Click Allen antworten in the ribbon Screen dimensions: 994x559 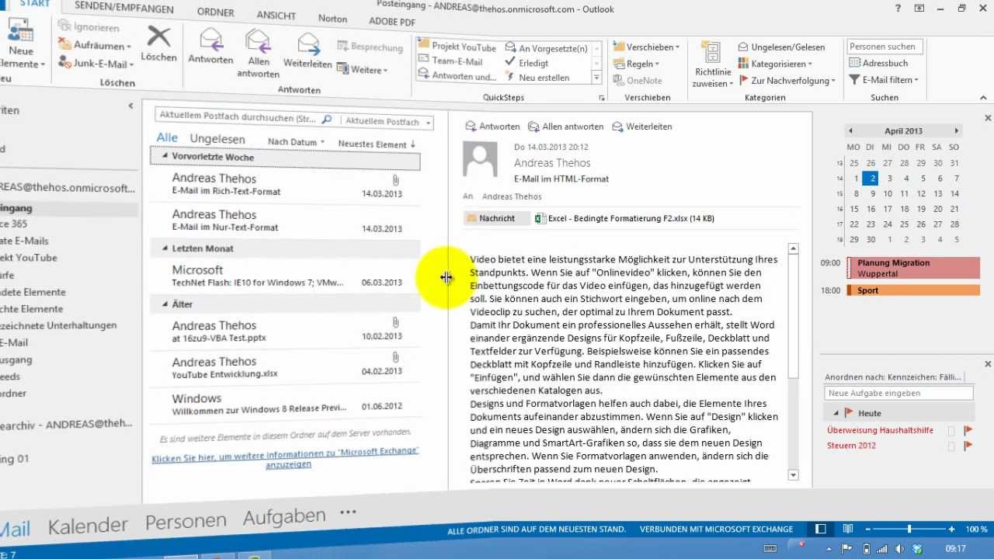click(258, 53)
